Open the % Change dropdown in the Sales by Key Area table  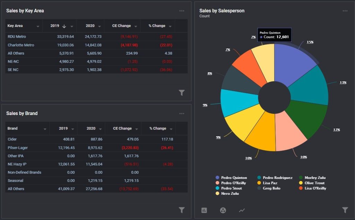click(170, 26)
